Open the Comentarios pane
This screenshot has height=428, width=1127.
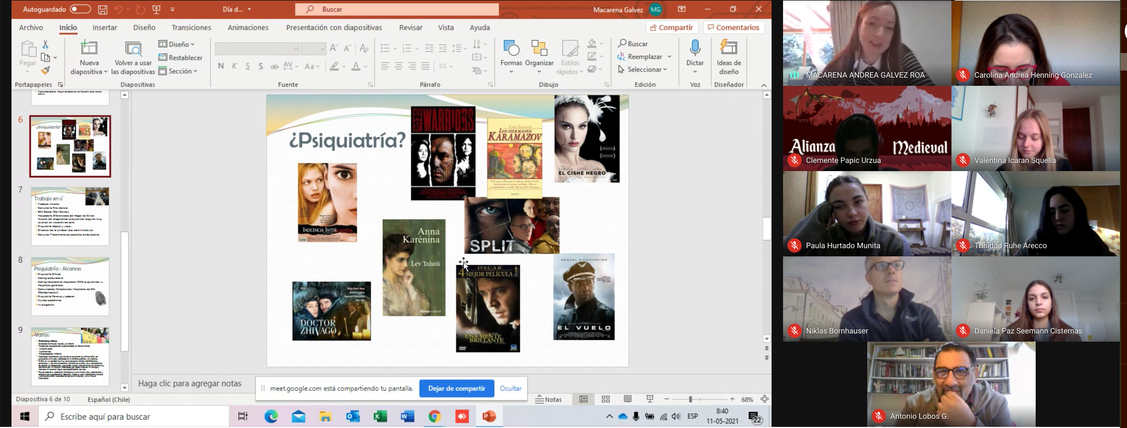(733, 27)
